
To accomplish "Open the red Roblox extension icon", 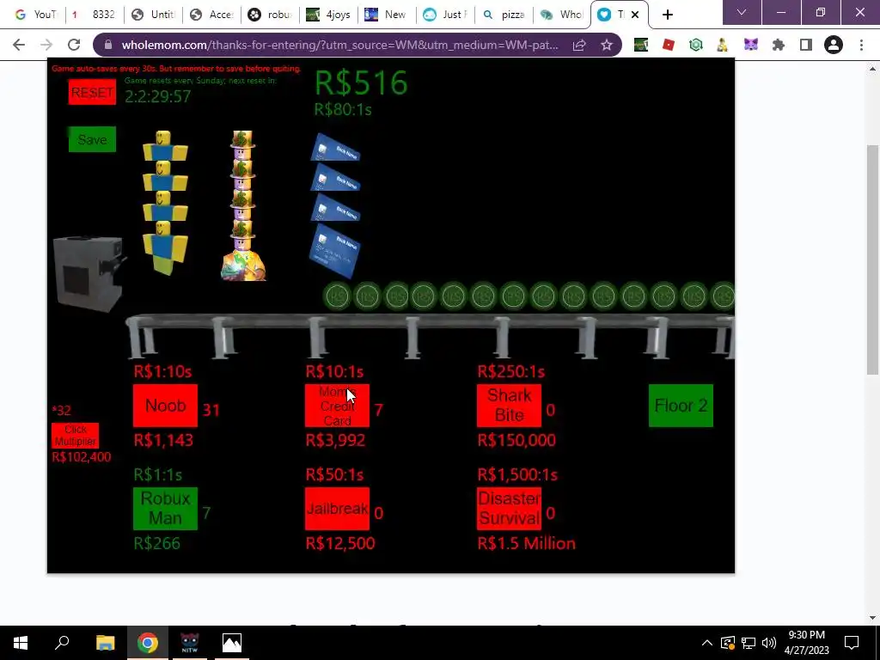I will tap(669, 45).
